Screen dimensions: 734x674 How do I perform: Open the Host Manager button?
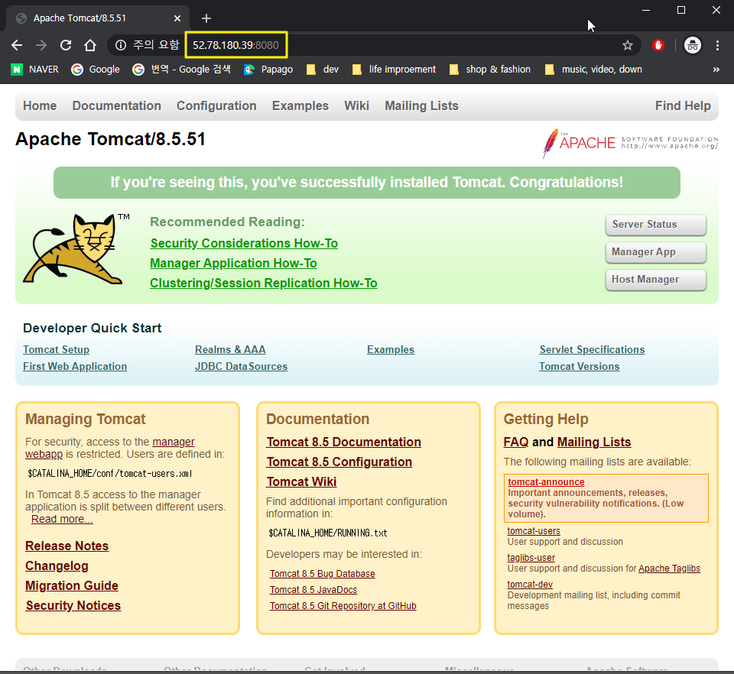click(x=655, y=280)
